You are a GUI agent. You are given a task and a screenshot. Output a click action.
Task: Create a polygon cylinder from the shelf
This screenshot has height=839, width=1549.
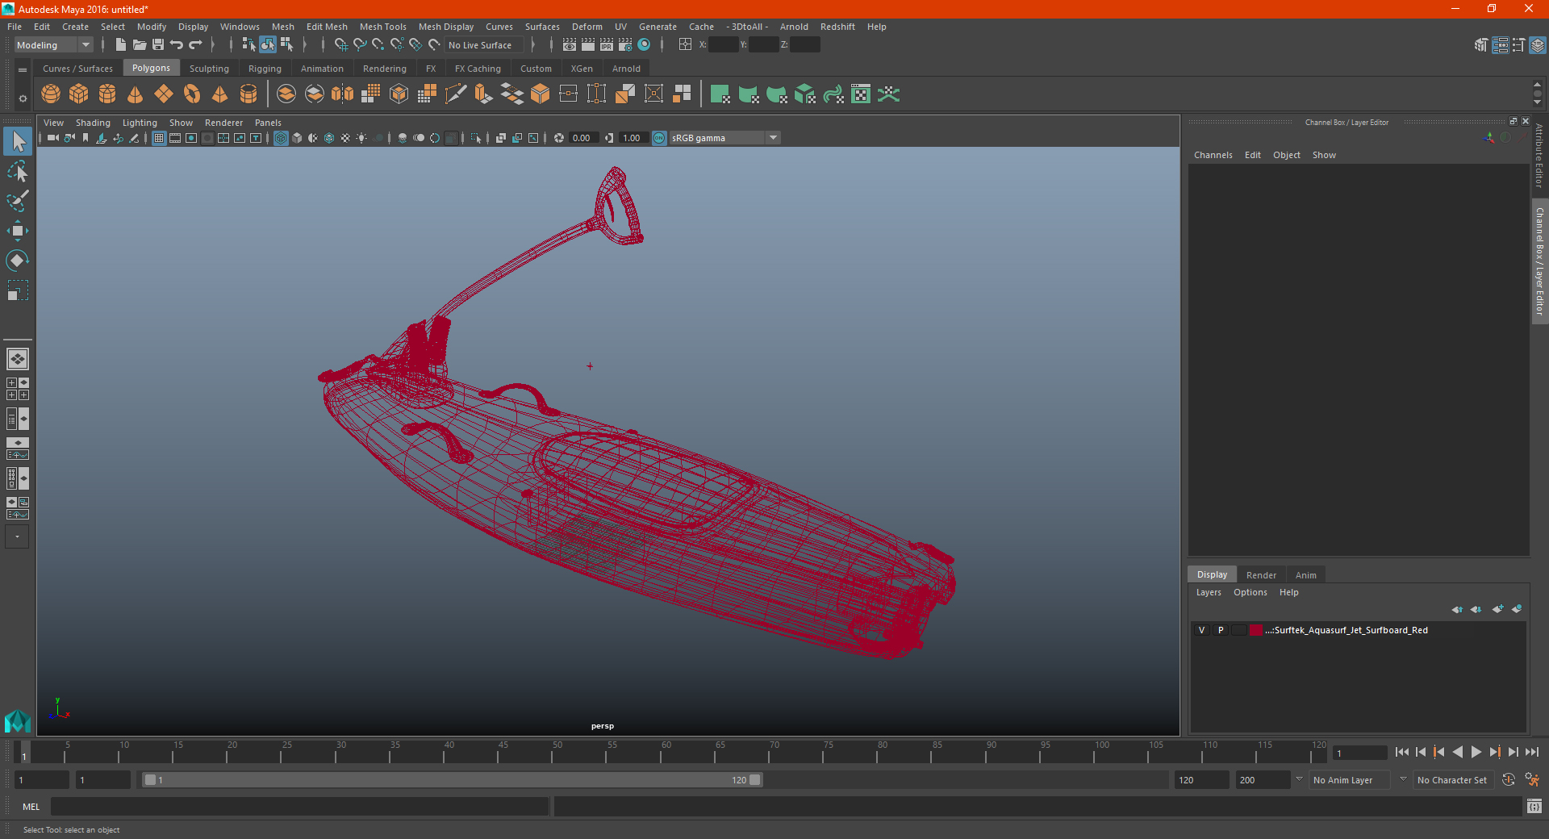point(107,94)
